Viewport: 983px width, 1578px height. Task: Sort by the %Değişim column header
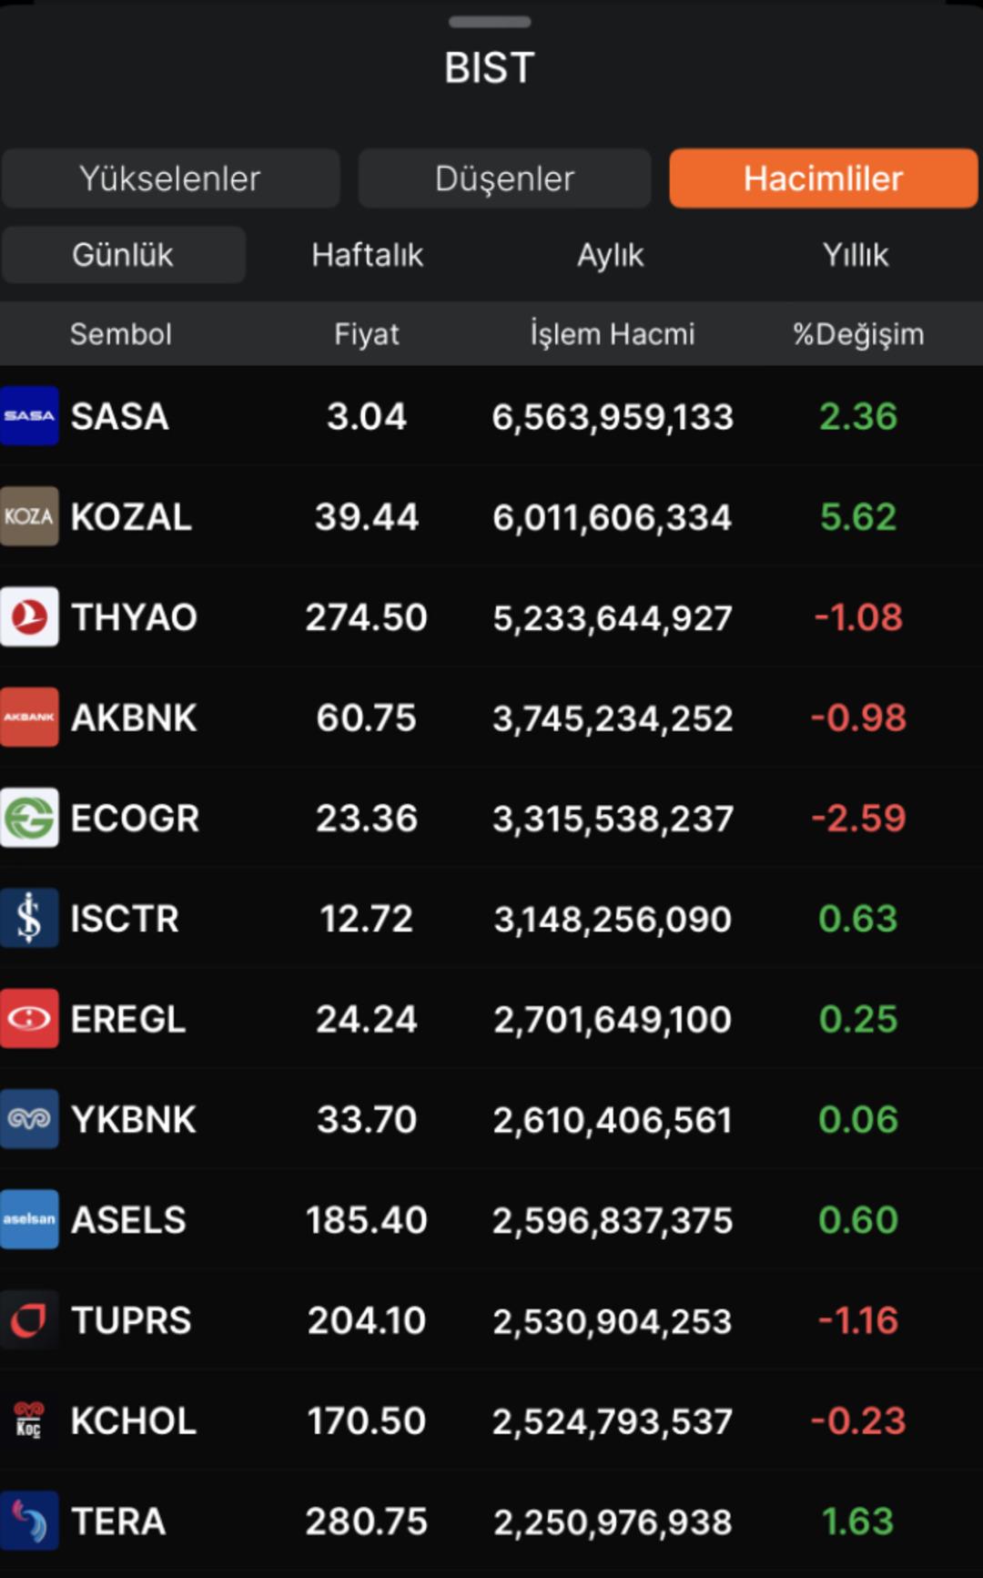(x=857, y=333)
